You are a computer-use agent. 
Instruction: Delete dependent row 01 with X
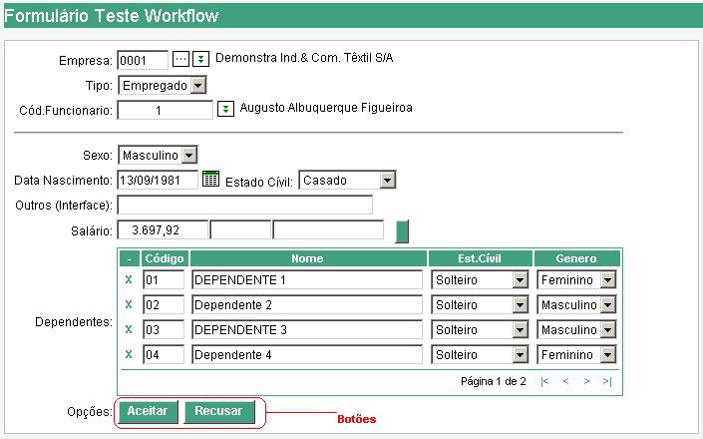coord(129,280)
